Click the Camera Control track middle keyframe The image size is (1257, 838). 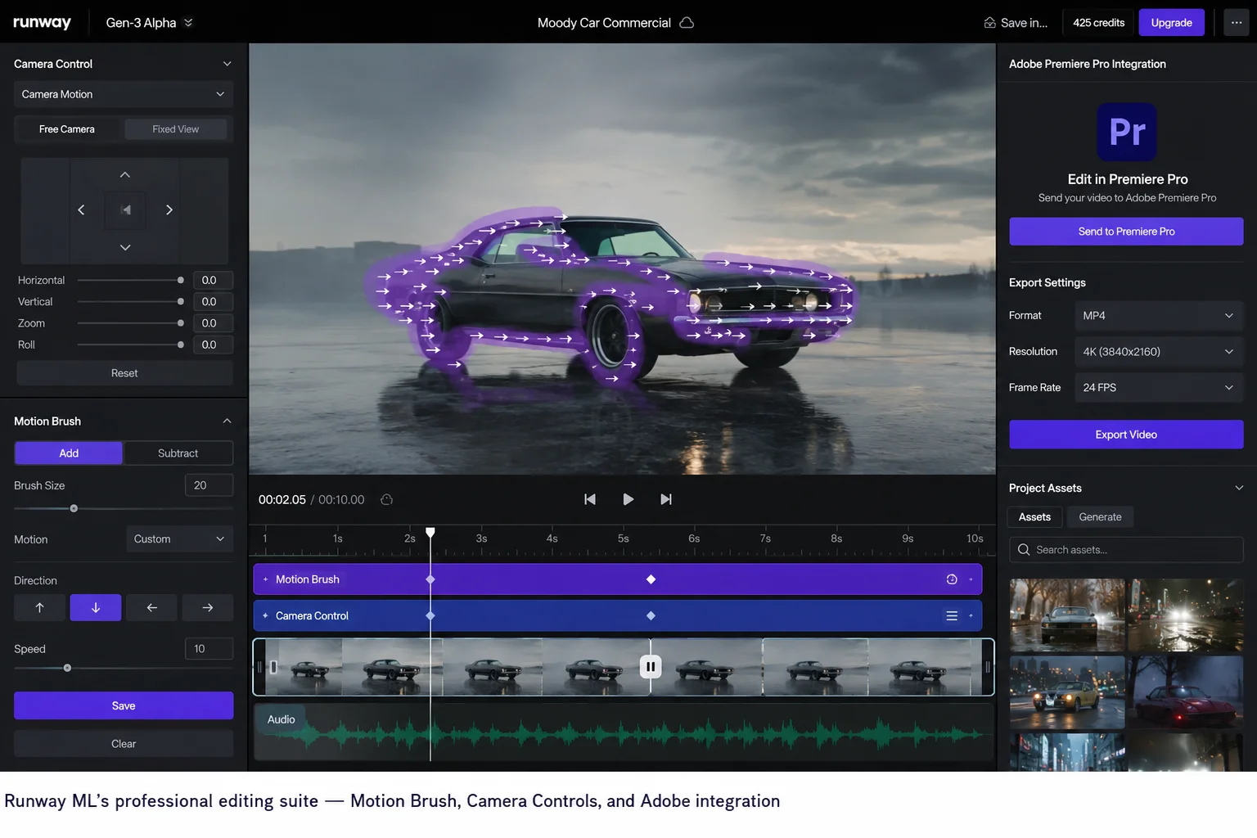point(651,616)
